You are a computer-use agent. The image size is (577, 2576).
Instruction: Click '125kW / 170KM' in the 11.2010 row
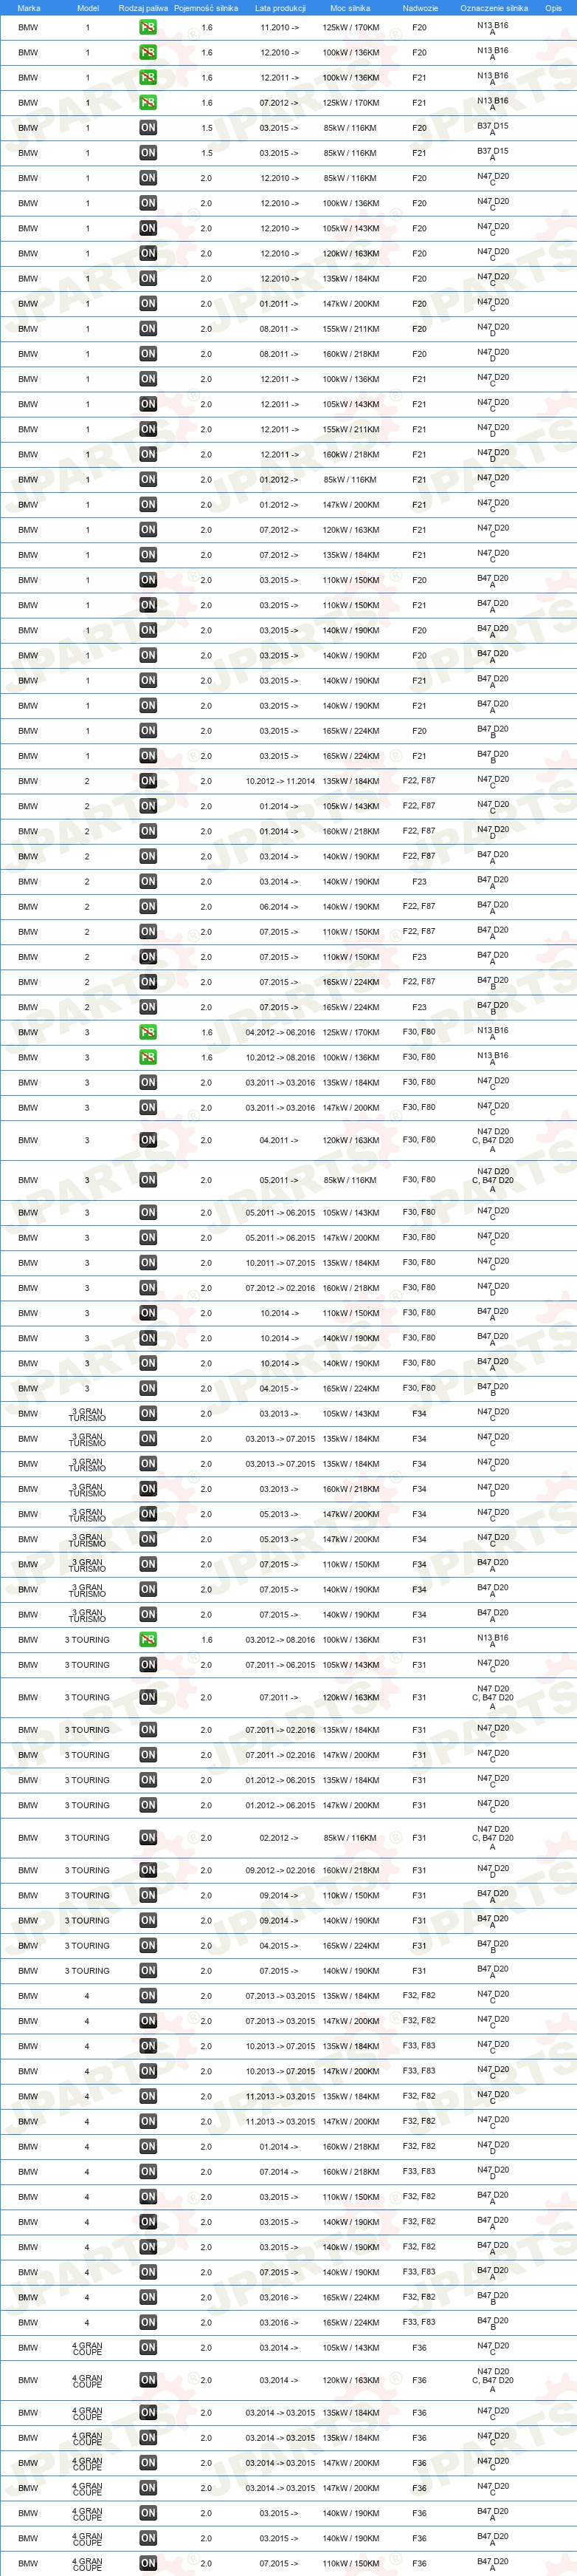(x=350, y=28)
